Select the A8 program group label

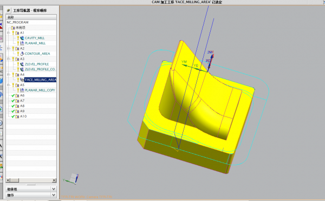(22, 106)
